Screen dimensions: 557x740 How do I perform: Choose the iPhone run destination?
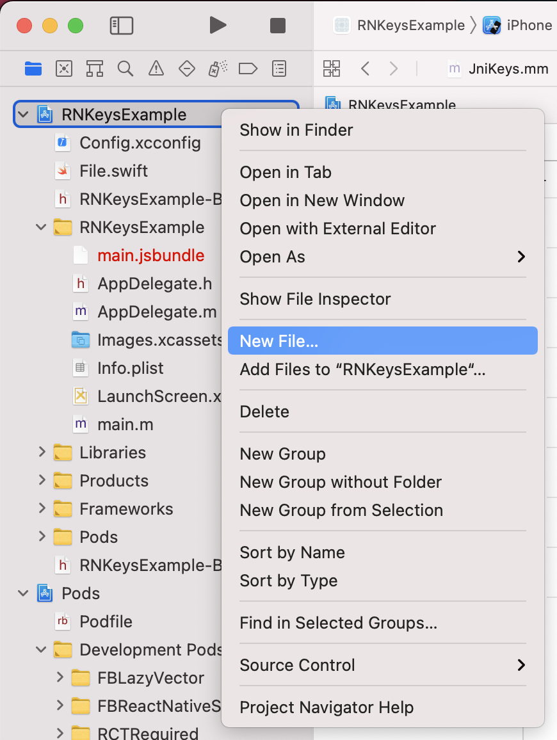click(518, 26)
